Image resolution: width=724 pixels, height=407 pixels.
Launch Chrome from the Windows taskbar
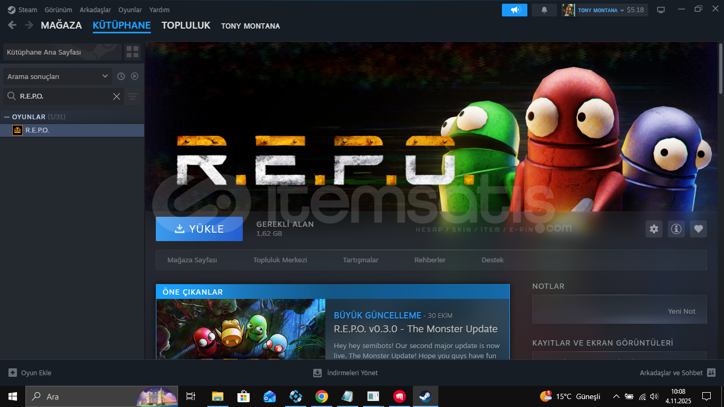321,396
